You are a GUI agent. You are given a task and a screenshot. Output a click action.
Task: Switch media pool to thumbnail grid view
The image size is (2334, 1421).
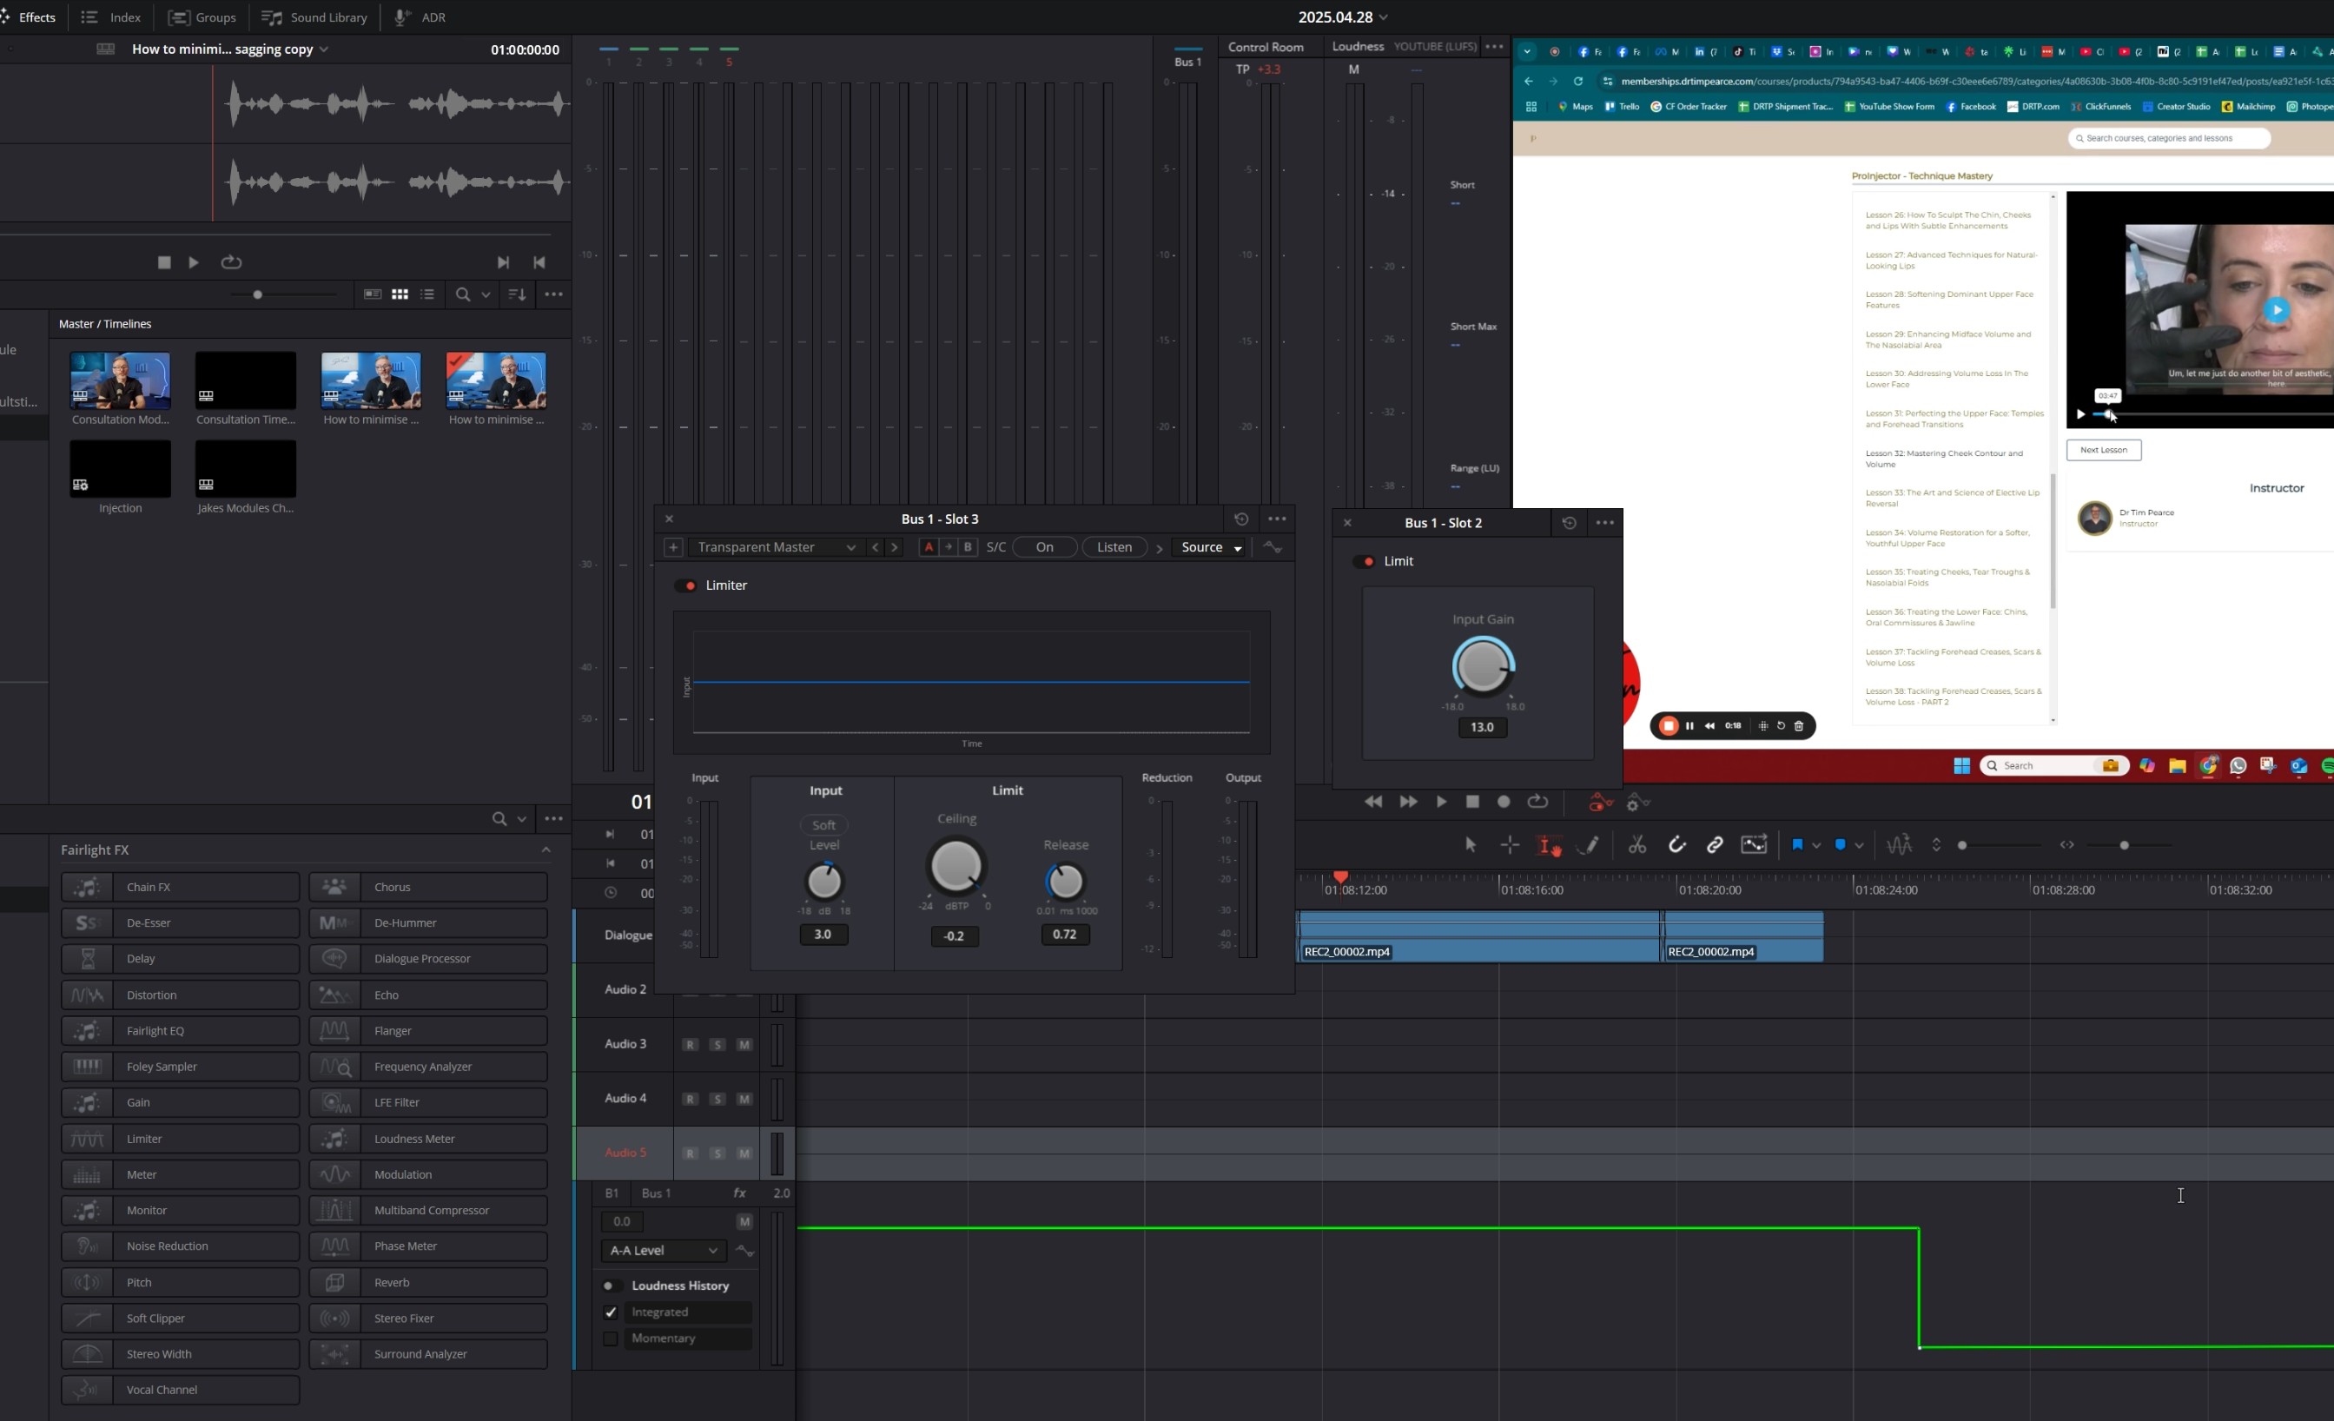(400, 294)
